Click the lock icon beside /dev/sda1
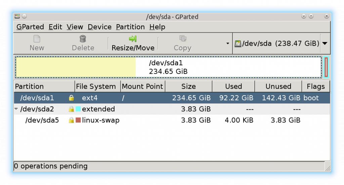The height and width of the screenshot is (185, 344). click(71, 98)
